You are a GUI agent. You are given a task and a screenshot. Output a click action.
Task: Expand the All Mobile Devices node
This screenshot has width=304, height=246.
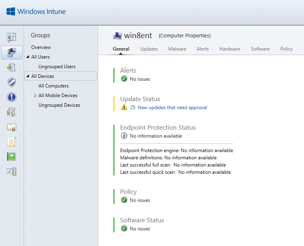[x=35, y=96]
